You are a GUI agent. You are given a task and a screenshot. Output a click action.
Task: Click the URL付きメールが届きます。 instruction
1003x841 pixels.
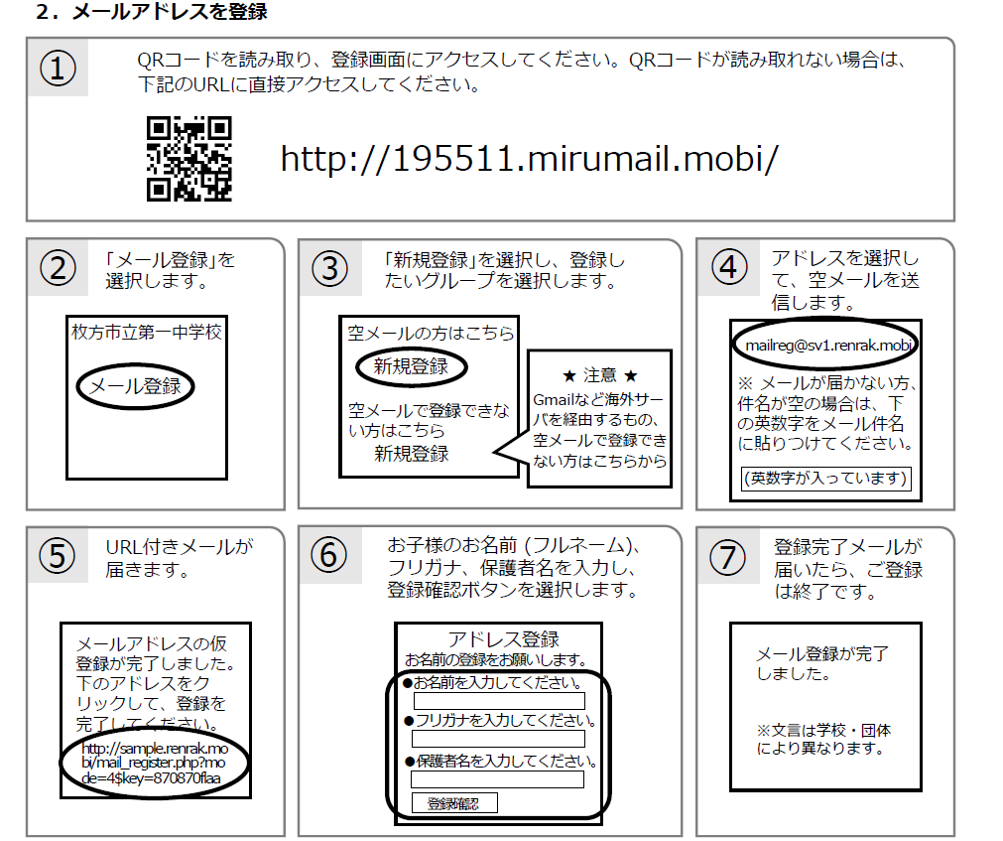(x=180, y=558)
